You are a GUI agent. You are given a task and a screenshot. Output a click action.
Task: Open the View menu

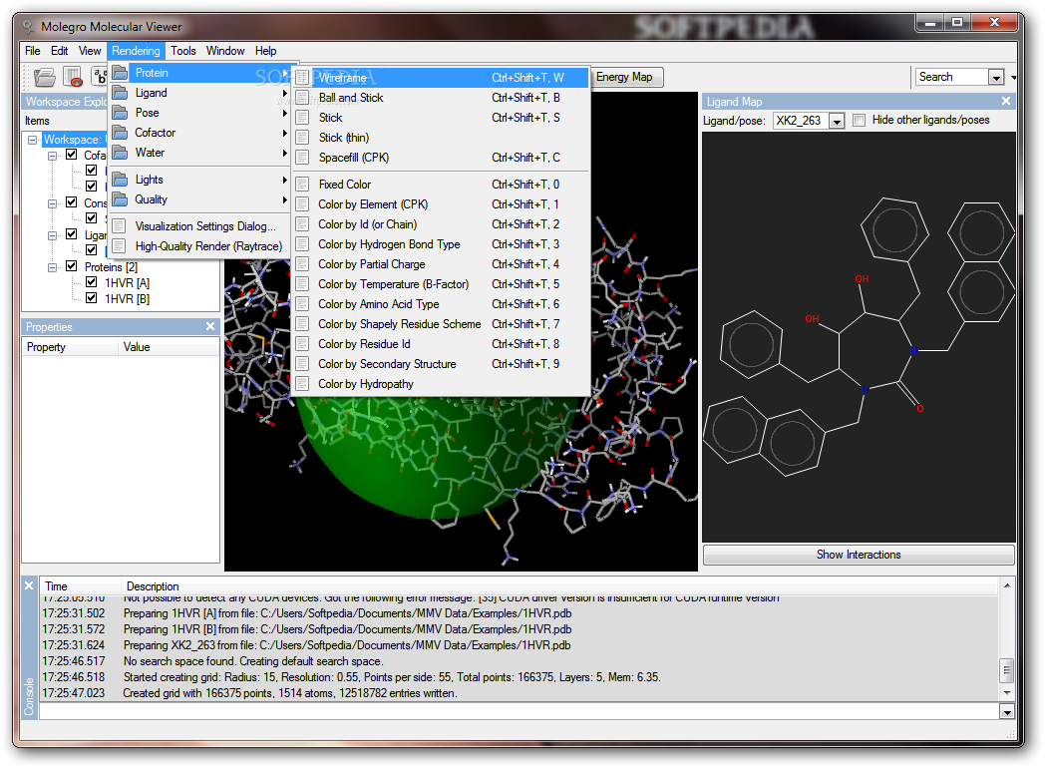pos(90,51)
